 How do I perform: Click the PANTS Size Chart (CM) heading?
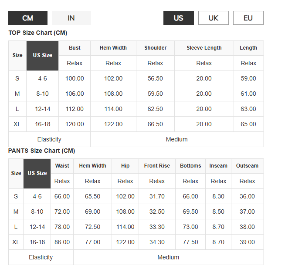tap(42, 151)
